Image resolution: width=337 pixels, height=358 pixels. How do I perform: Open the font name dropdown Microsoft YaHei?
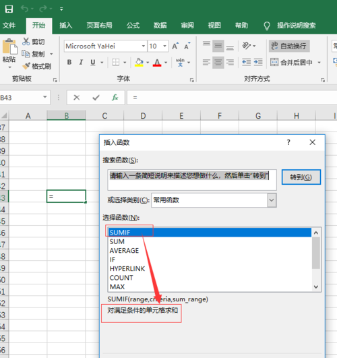click(144, 46)
